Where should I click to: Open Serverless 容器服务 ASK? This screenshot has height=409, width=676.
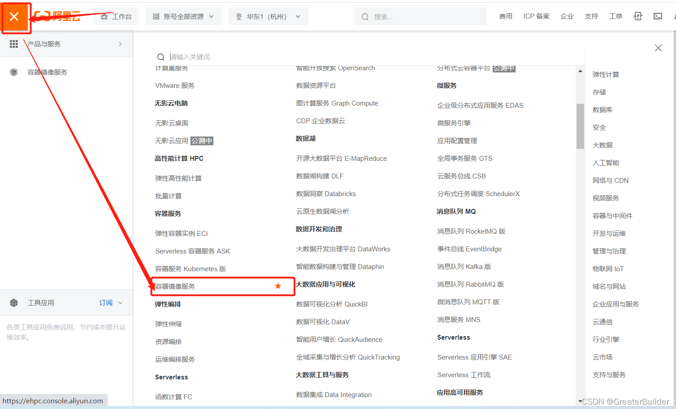click(x=193, y=251)
